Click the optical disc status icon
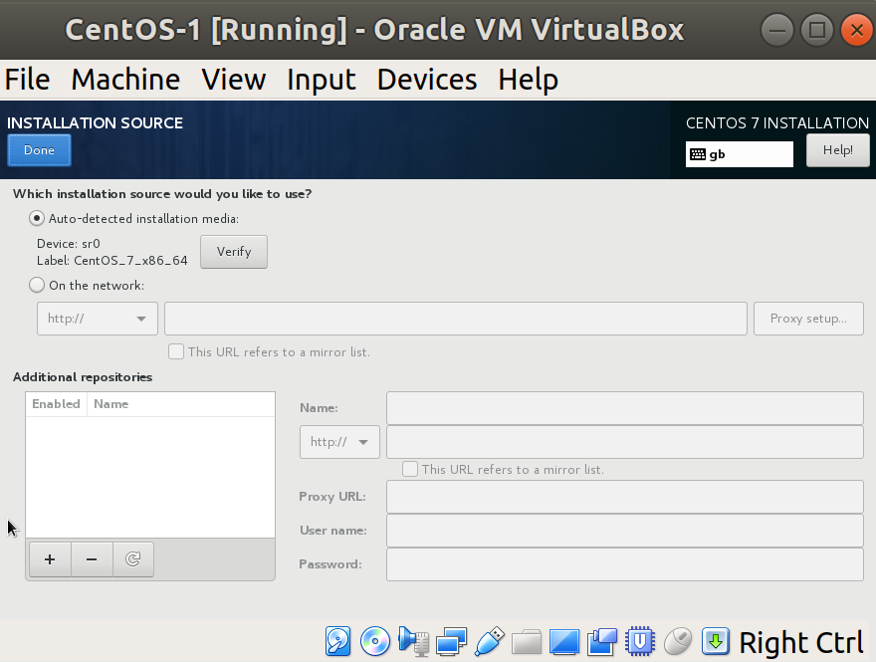The image size is (876, 662). (x=375, y=641)
